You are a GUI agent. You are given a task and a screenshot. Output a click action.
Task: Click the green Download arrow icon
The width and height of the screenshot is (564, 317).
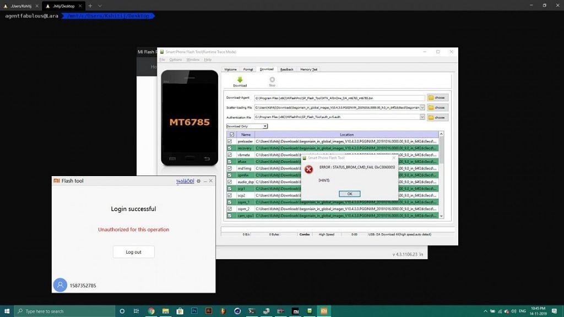[x=240, y=80]
